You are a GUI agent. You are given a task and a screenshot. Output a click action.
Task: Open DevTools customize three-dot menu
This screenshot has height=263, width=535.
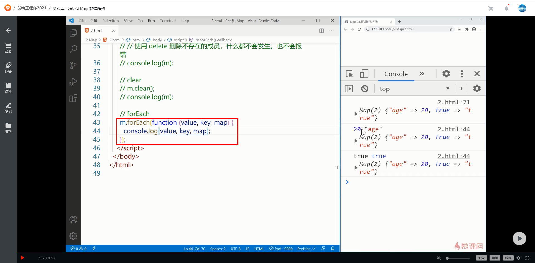462,74
